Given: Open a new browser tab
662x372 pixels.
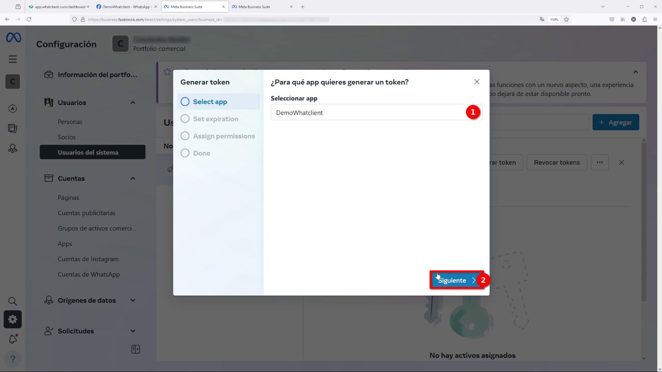Looking at the screenshot, I should [x=303, y=7].
